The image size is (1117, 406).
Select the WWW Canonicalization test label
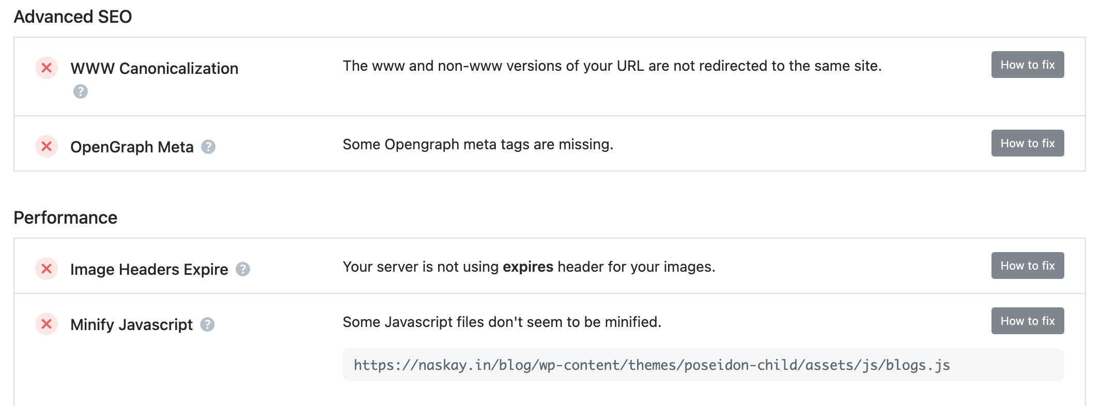click(x=154, y=68)
